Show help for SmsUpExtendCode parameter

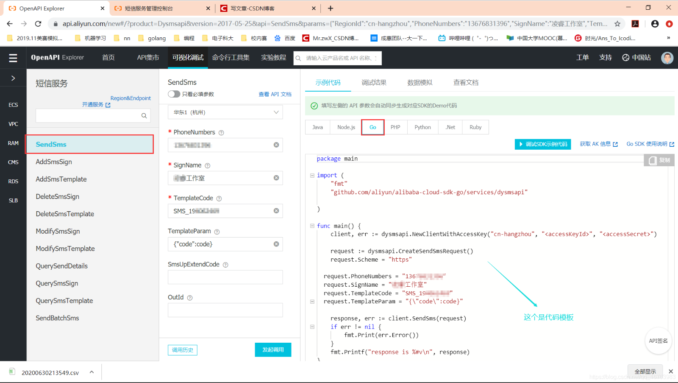pos(225,265)
